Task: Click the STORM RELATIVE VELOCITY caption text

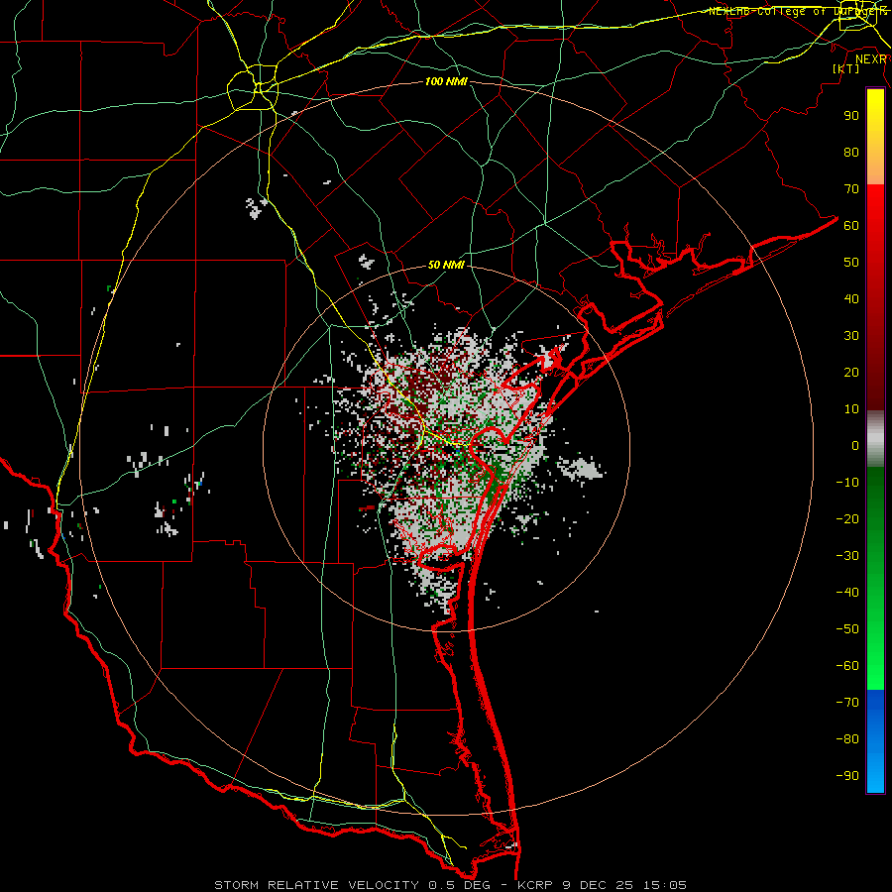Action: click(x=316, y=885)
